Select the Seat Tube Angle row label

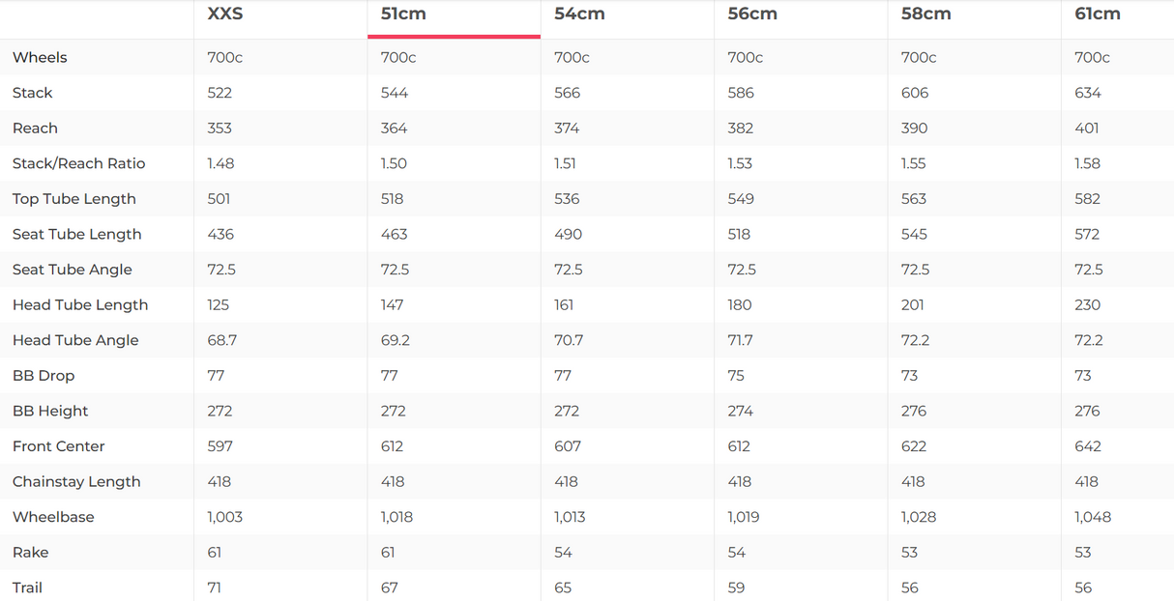coord(72,270)
